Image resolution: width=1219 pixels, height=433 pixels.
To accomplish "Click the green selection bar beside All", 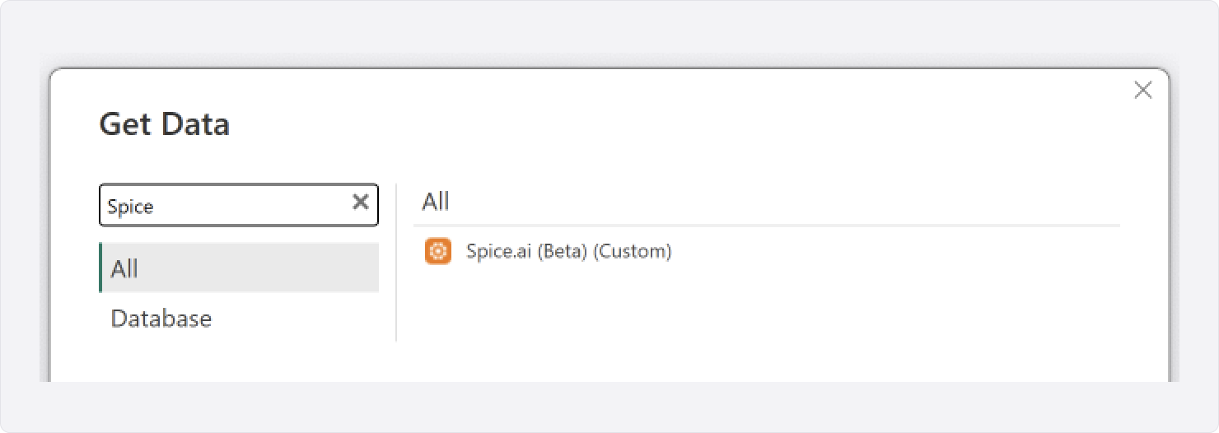I will [x=100, y=268].
